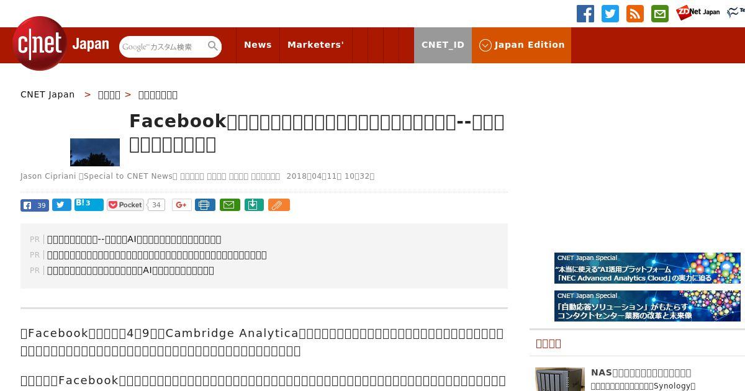Click the search magnifier icon
Screen dimensions: 745x391
click(x=213, y=46)
